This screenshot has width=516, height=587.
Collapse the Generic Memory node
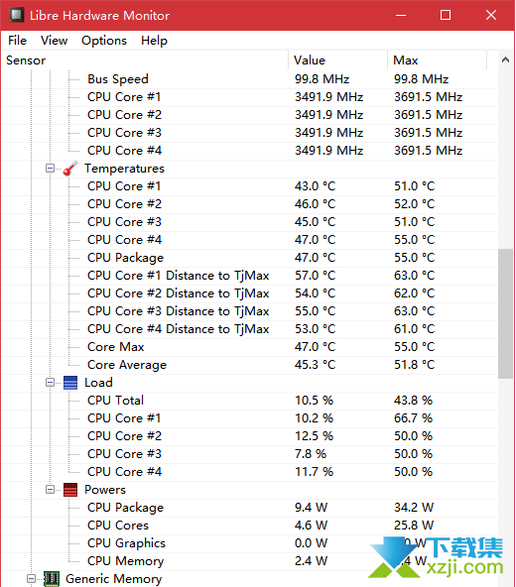coord(31,579)
